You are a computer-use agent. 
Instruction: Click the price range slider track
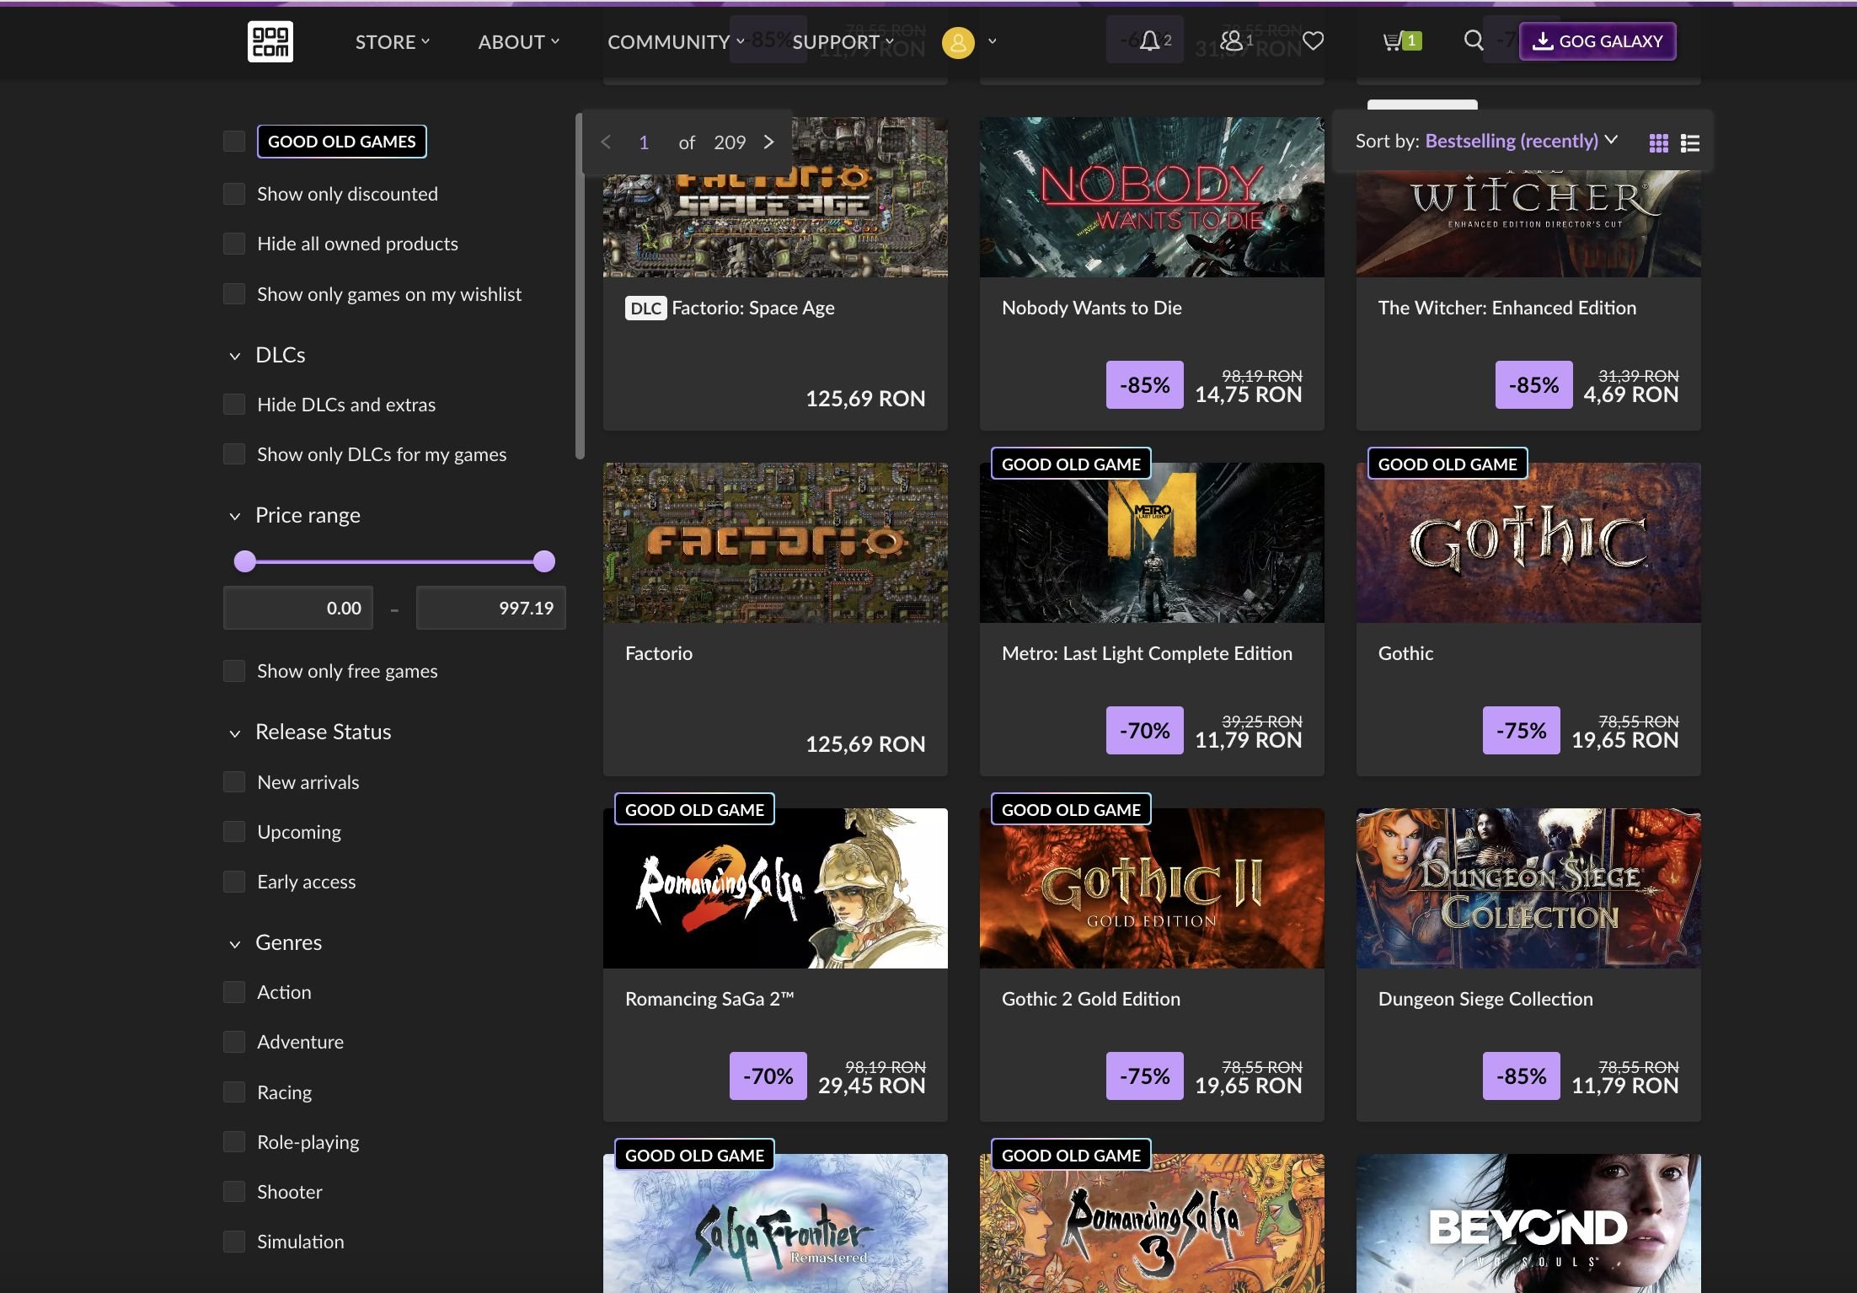point(394,561)
